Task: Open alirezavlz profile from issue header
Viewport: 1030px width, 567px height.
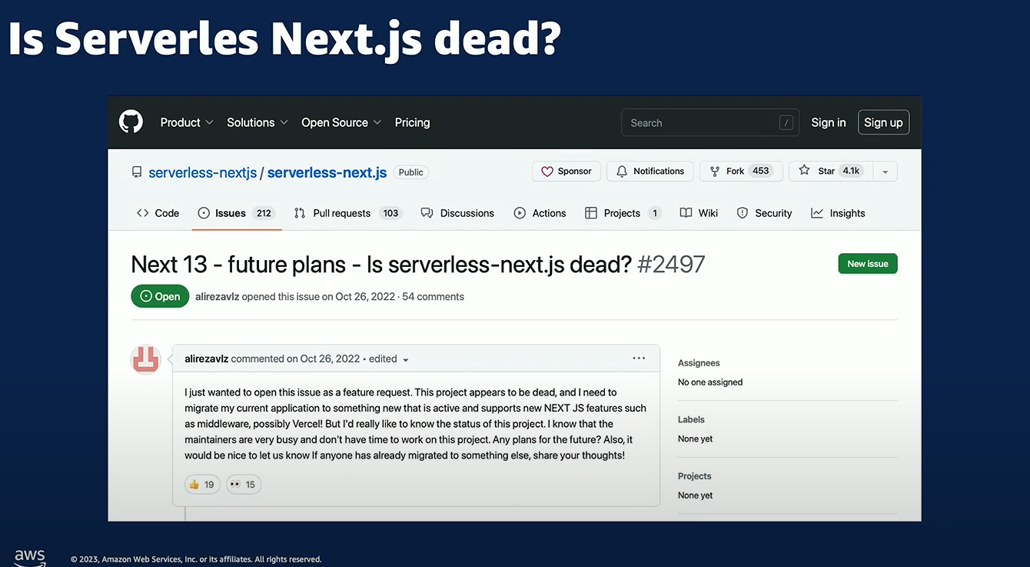Action: pyautogui.click(x=217, y=296)
